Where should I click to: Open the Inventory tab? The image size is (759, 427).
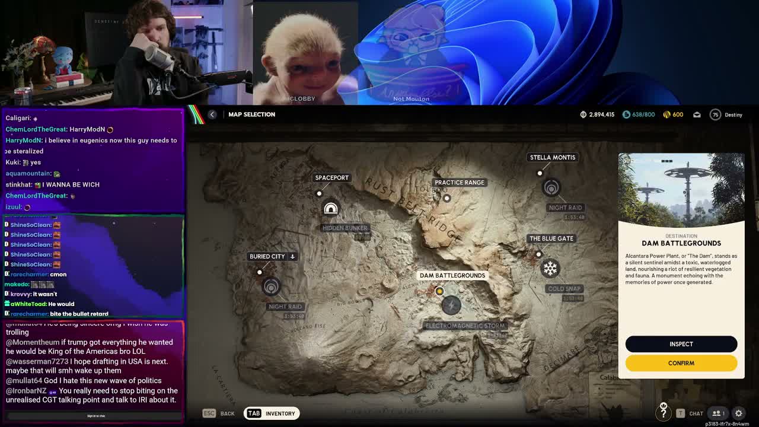pos(270,413)
